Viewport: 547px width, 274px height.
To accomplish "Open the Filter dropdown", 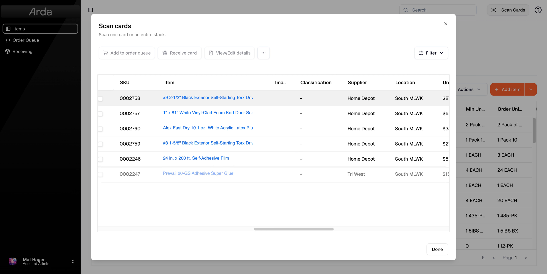I will pyautogui.click(x=431, y=53).
